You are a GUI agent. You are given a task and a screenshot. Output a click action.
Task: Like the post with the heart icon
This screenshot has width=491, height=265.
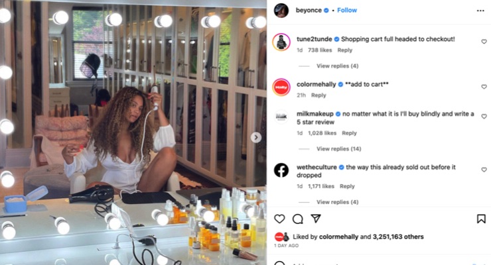[x=279, y=219]
